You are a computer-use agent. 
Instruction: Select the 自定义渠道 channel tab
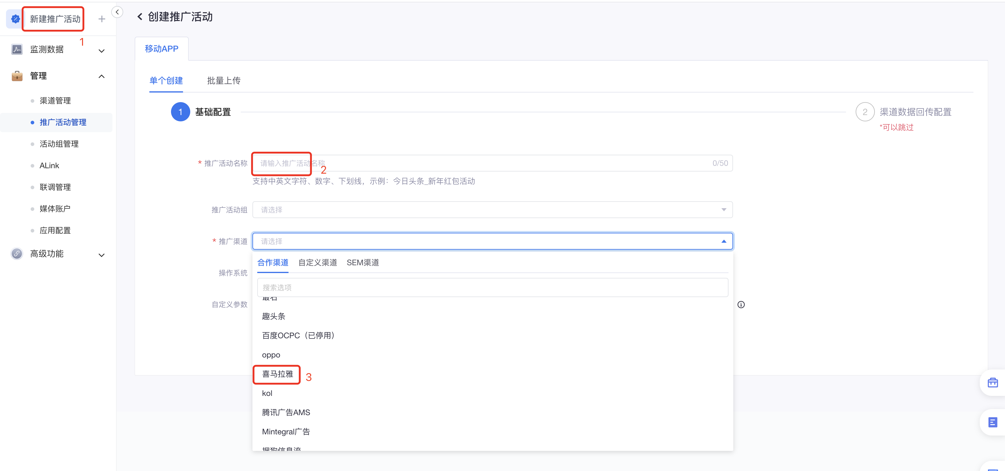pos(318,263)
